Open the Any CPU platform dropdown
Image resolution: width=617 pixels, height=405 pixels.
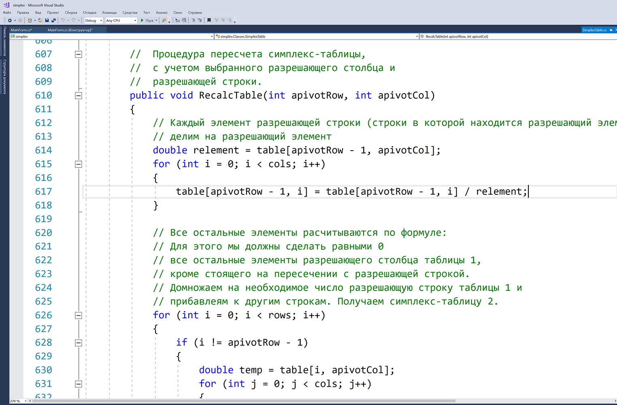(121, 20)
